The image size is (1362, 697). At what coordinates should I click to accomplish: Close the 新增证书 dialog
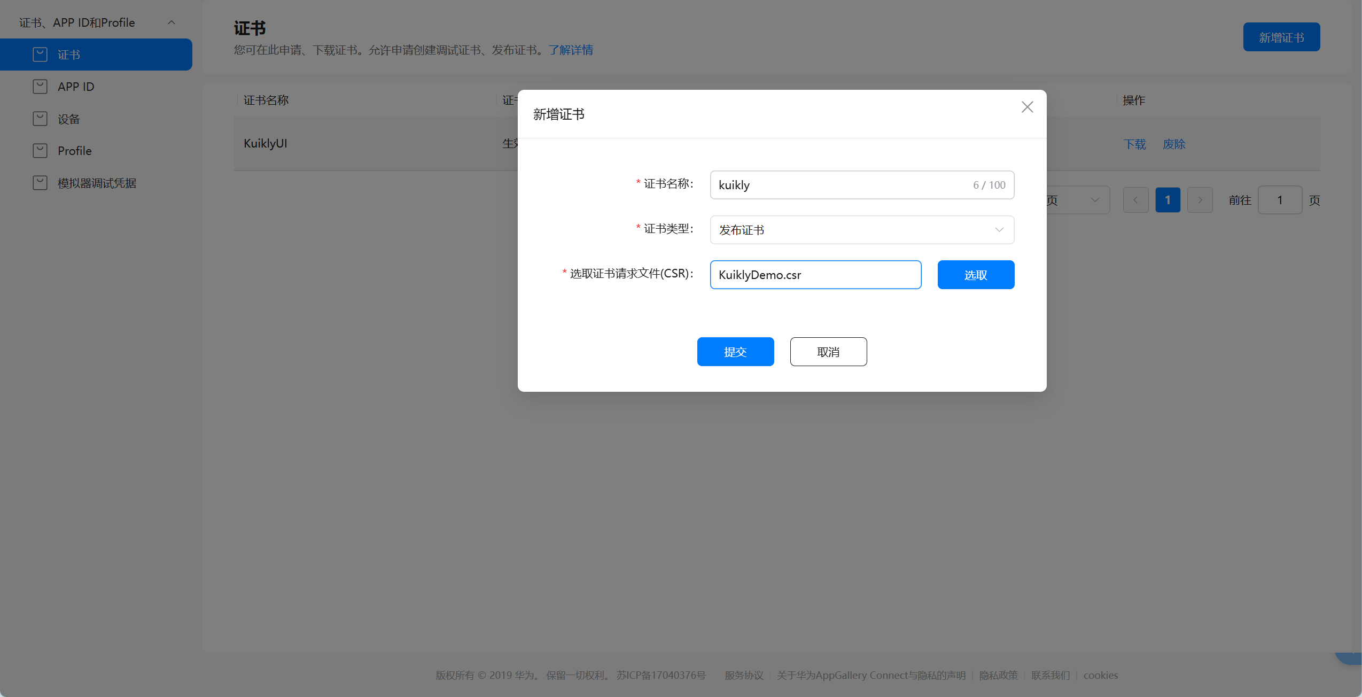[x=1026, y=107]
